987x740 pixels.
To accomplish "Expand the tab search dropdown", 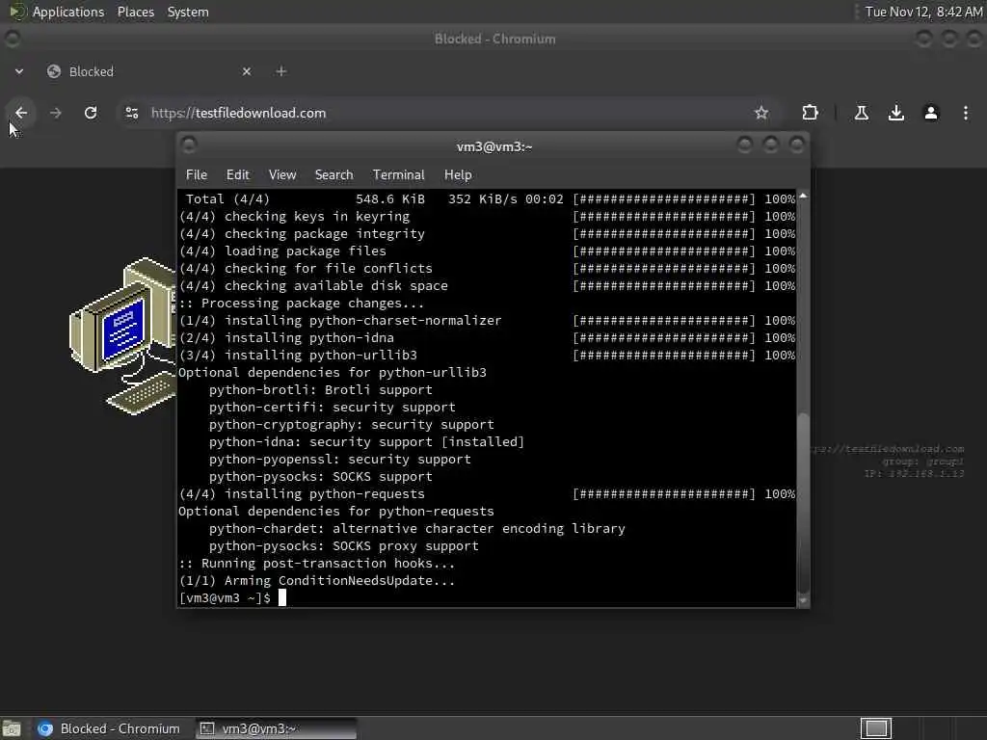I will [19, 71].
